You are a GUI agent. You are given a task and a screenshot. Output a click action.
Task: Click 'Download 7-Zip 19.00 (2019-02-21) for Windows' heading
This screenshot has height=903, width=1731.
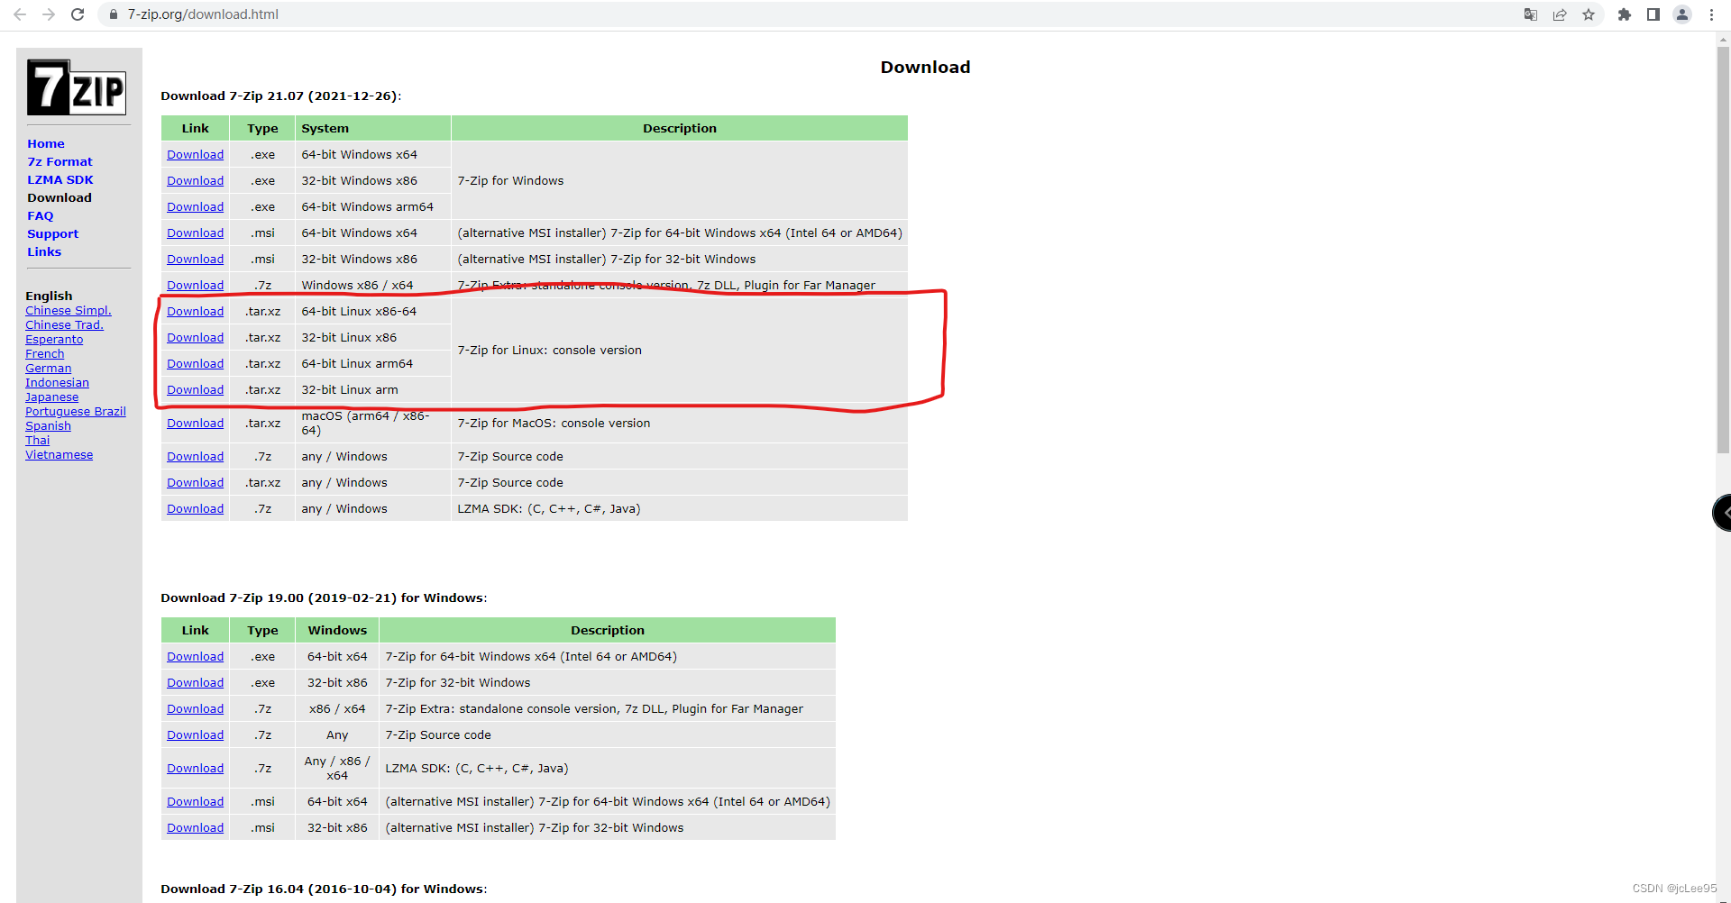(324, 598)
